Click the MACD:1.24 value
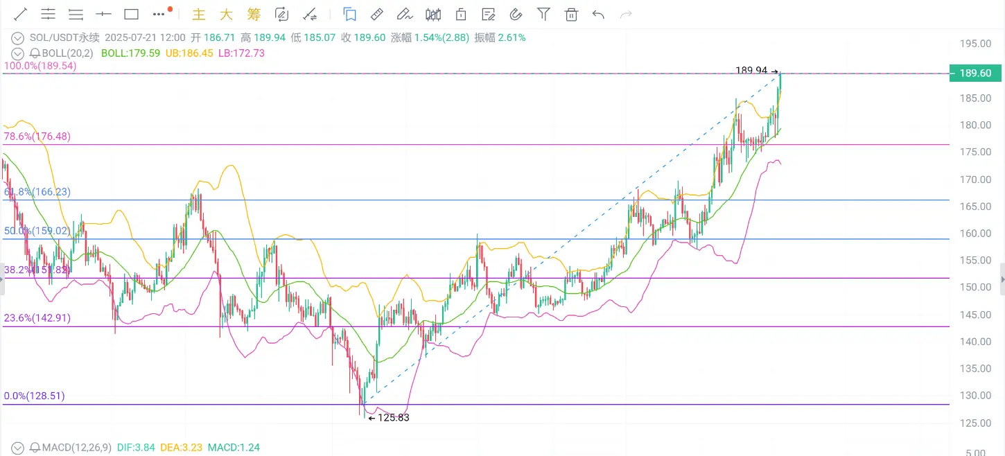 pos(234,448)
